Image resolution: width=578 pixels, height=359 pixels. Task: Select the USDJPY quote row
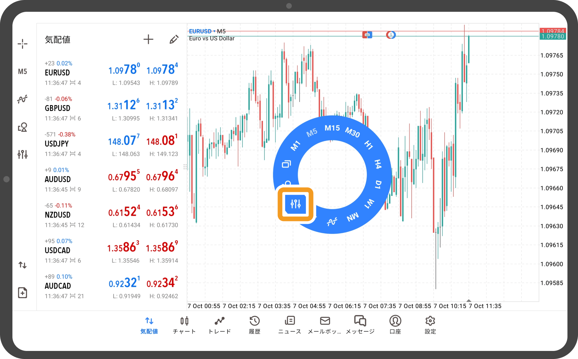click(x=111, y=144)
